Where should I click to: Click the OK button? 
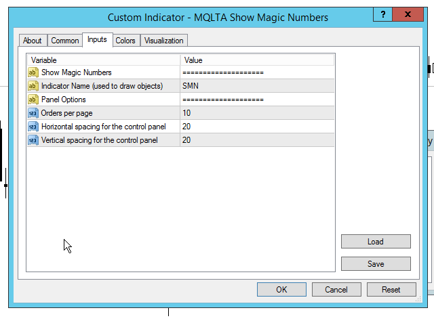pyautogui.click(x=281, y=289)
